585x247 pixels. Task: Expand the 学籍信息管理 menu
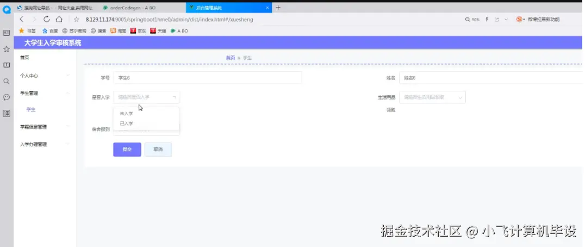45,127
